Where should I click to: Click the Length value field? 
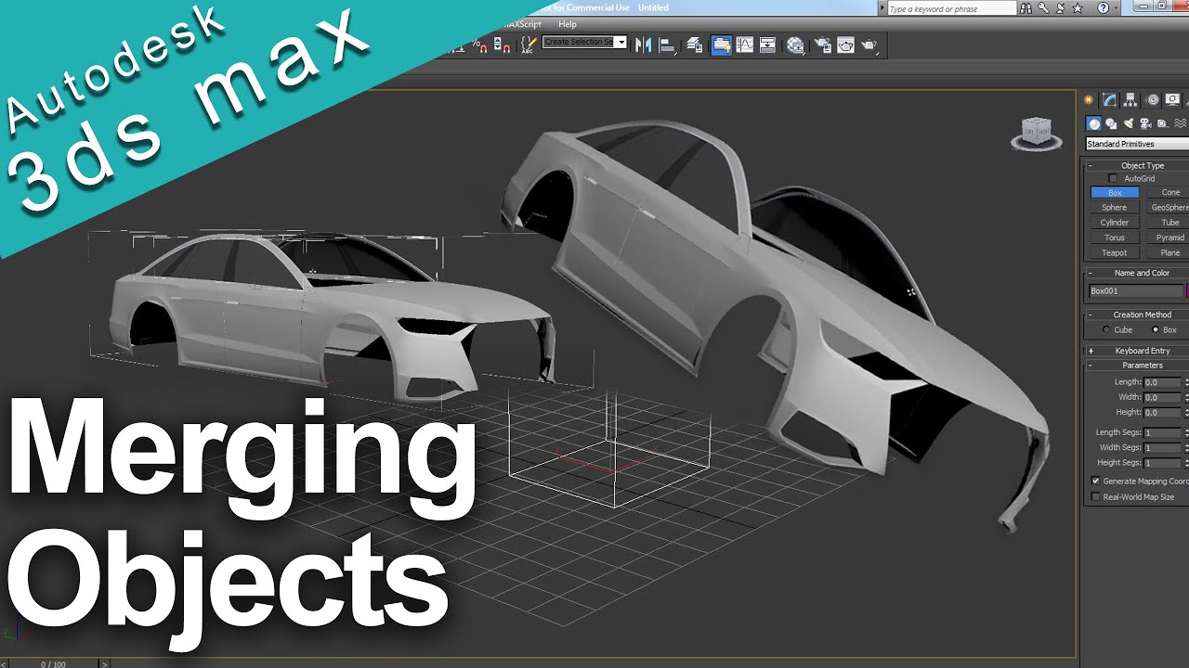point(1162,382)
